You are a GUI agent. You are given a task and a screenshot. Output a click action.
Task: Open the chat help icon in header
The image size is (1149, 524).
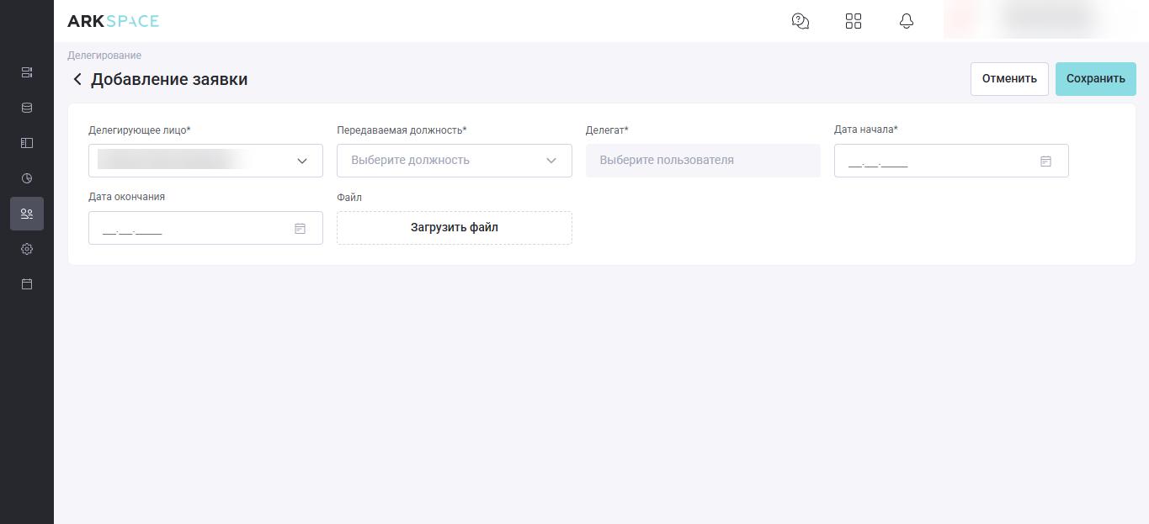[x=801, y=21]
